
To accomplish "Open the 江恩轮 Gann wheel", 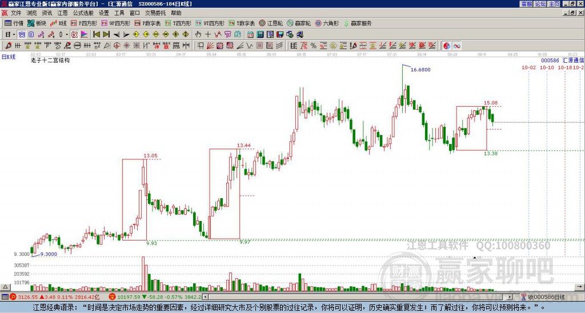I will click(271, 23).
